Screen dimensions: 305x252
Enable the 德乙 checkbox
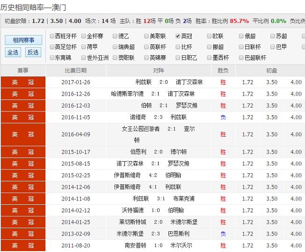pyautogui.click(x=115, y=36)
